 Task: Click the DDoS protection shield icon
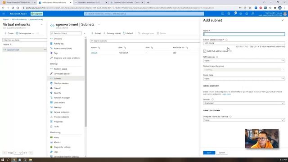pos(51,83)
